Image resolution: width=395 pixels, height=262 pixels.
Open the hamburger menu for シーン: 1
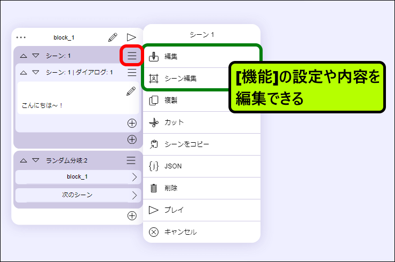pyautogui.click(x=131, y=56)
